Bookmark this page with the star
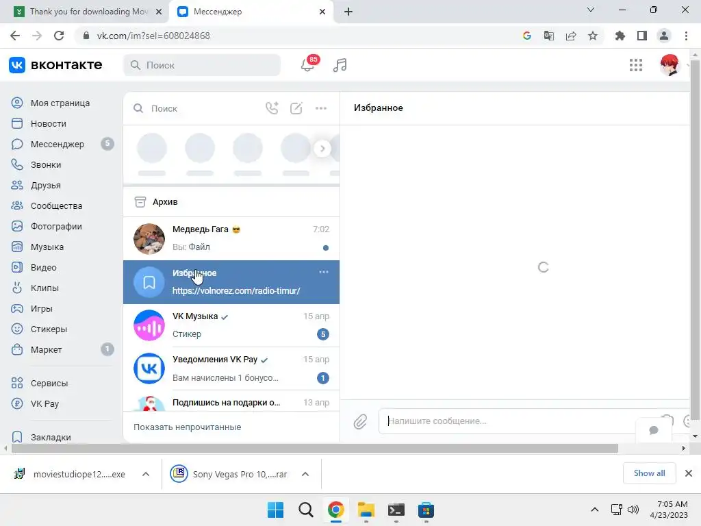 click(593, 36)
